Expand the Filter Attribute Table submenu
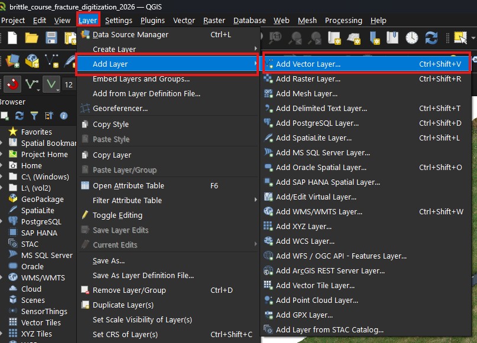Screen dimensions: 477x343 click(x=168, y=201)
